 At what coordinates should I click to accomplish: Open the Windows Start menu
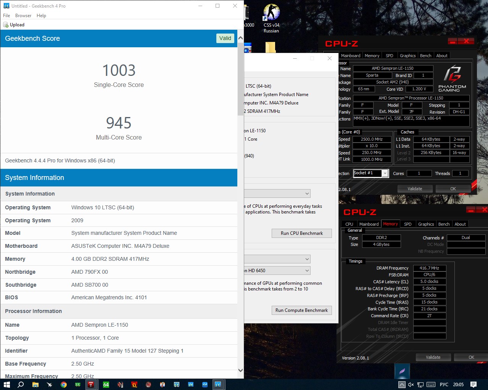pos(6,384)
